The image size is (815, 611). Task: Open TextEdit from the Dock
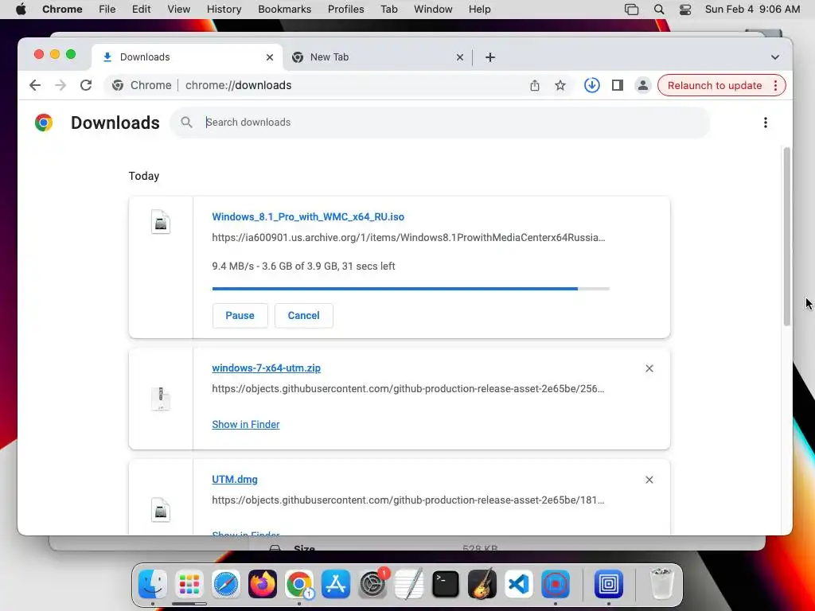[x=409, y=584]
